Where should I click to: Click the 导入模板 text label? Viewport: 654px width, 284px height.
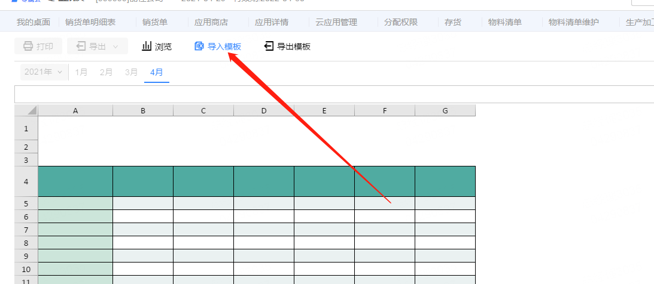click(224, 46)
